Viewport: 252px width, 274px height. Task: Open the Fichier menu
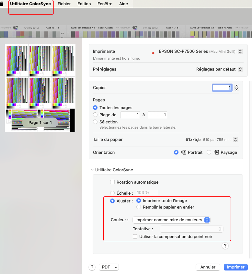tap(64, 4)
